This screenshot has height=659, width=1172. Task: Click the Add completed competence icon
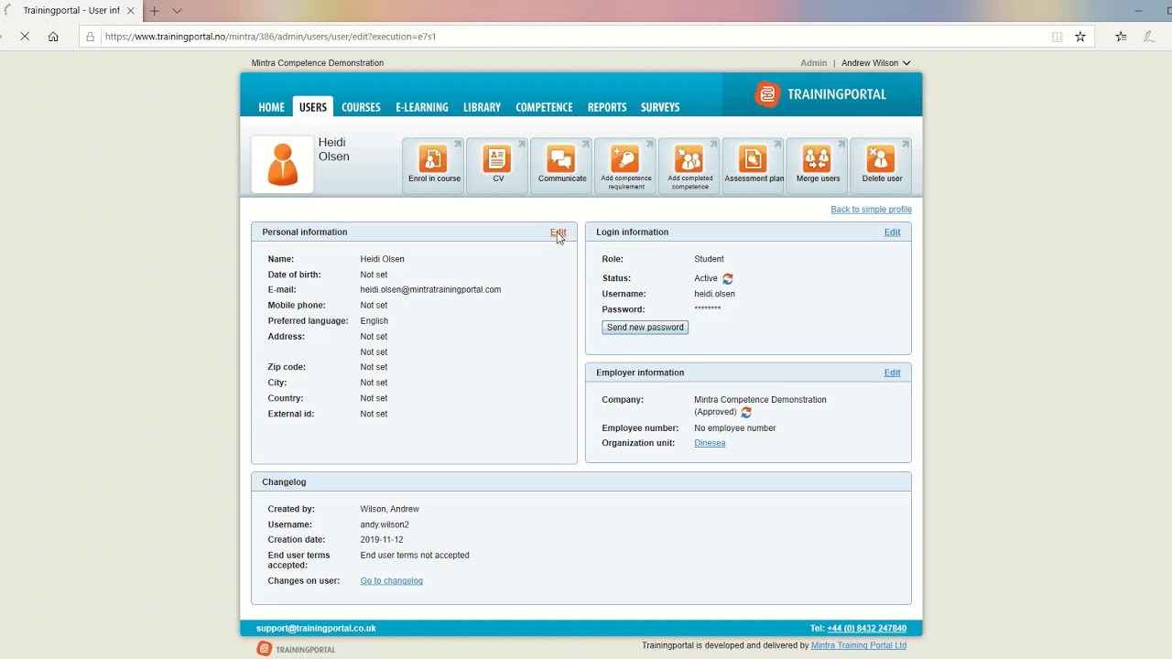(x=689, y=165)
